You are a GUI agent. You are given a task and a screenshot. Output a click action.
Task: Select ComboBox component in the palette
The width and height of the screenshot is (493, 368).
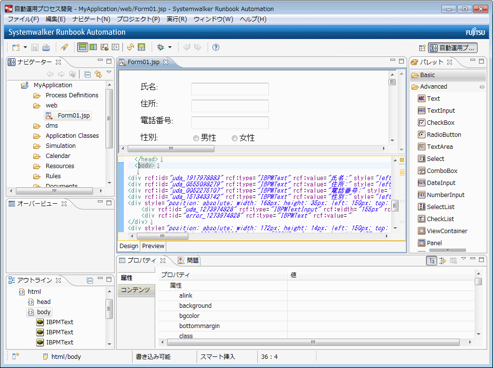[438, 171]
